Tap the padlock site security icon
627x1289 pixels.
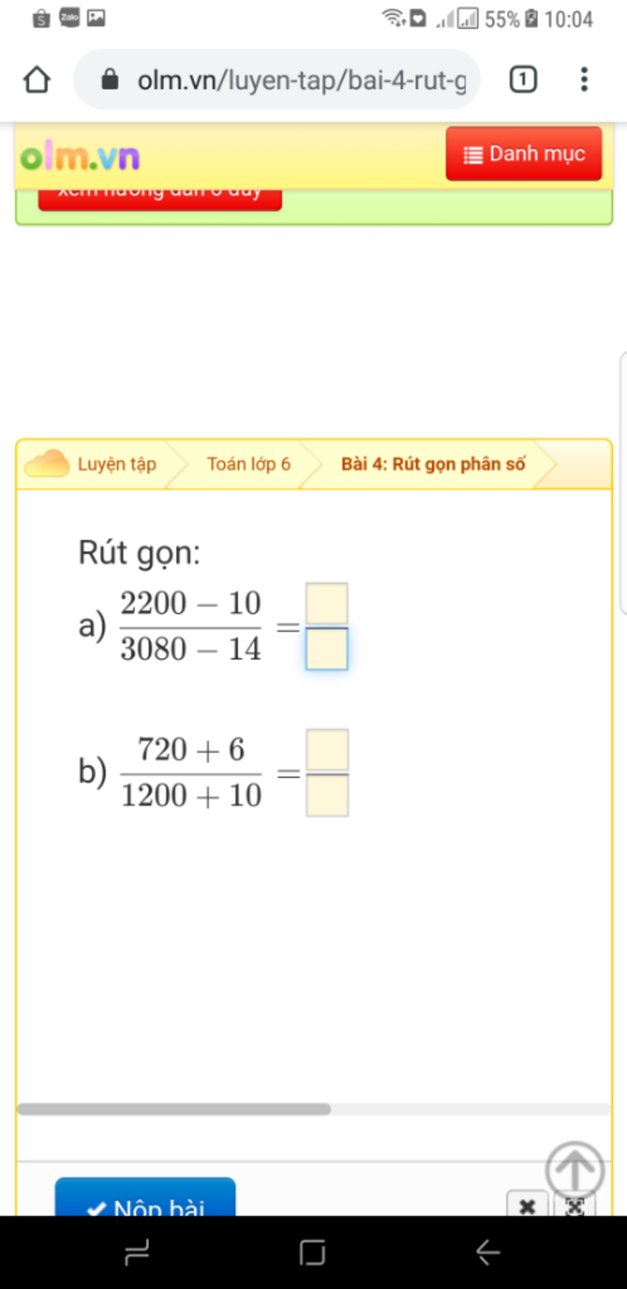pos(110,79)
